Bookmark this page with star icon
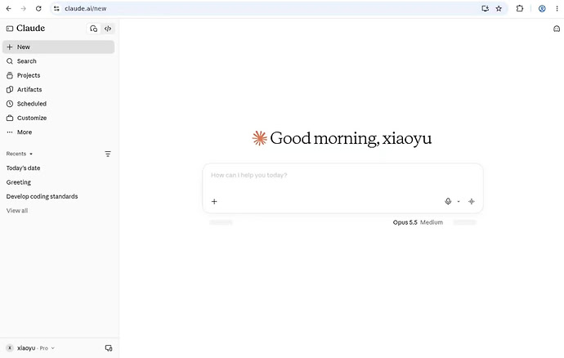This screenshot has width=564, height=358. click(x=499, y=9)
